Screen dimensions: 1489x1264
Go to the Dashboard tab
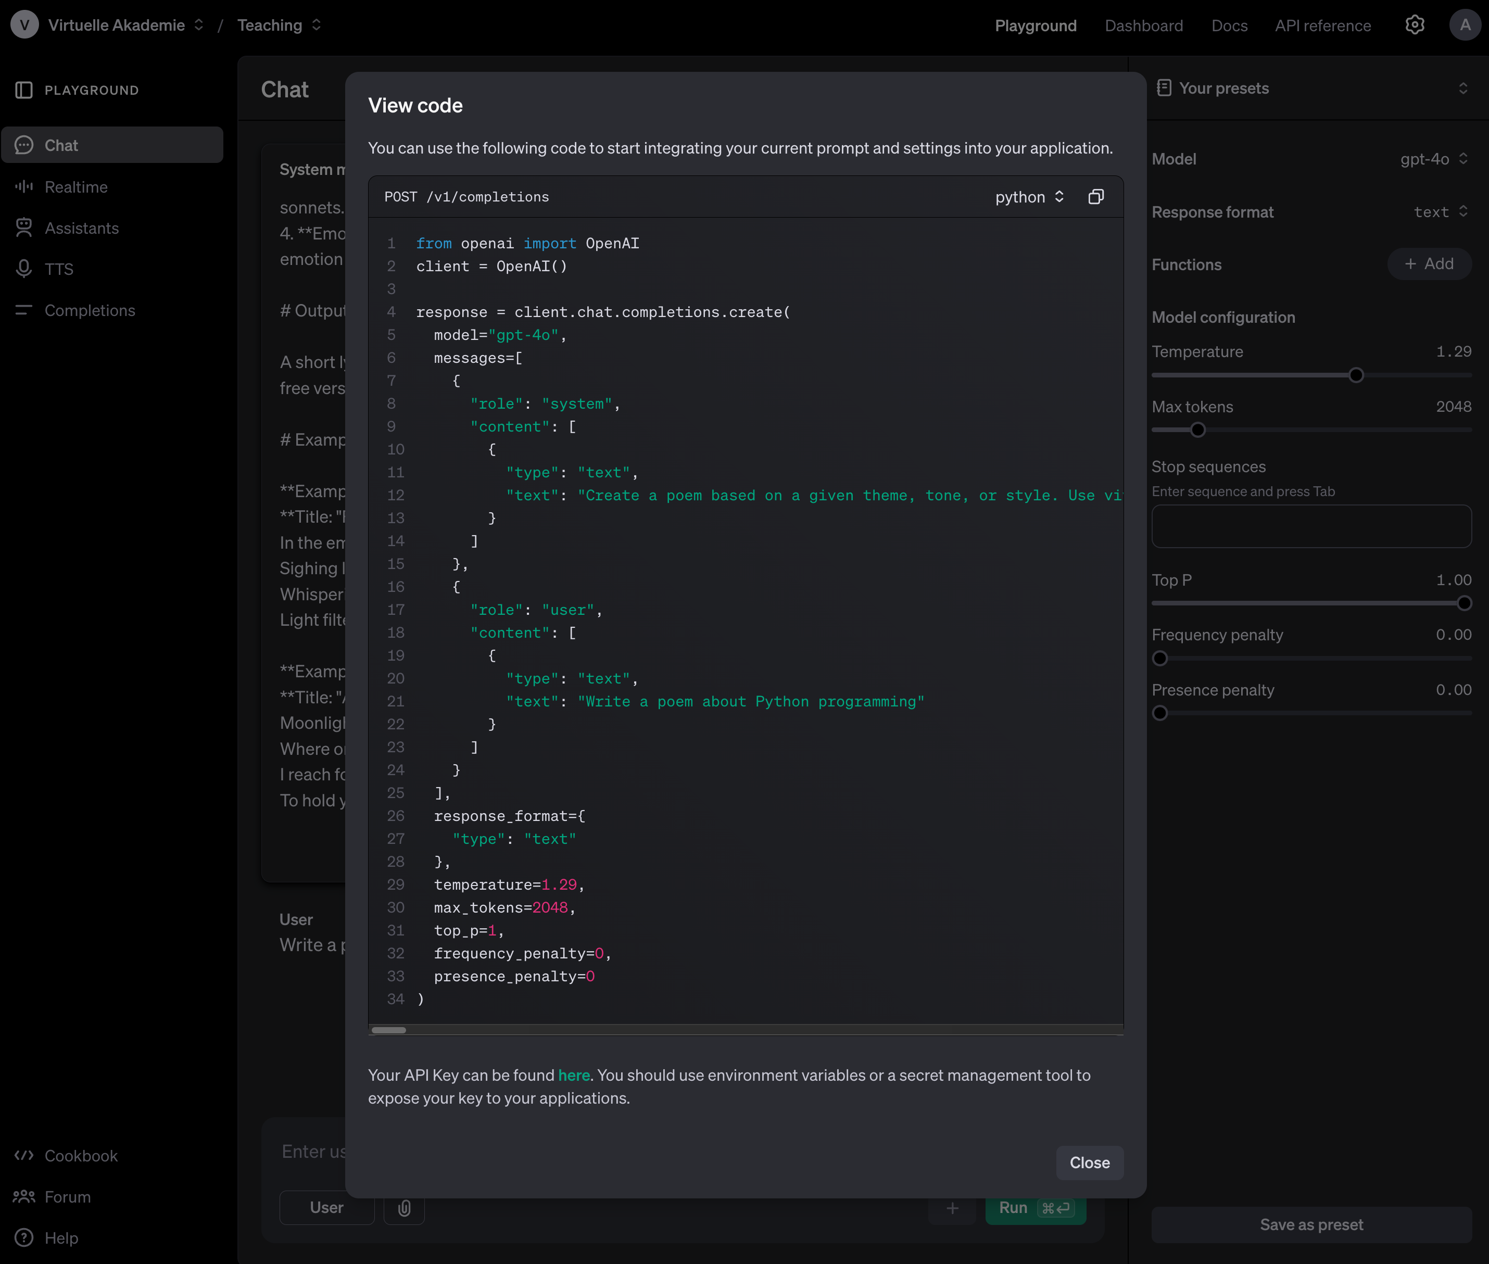pyautogui.click(x=1144, y=26)
